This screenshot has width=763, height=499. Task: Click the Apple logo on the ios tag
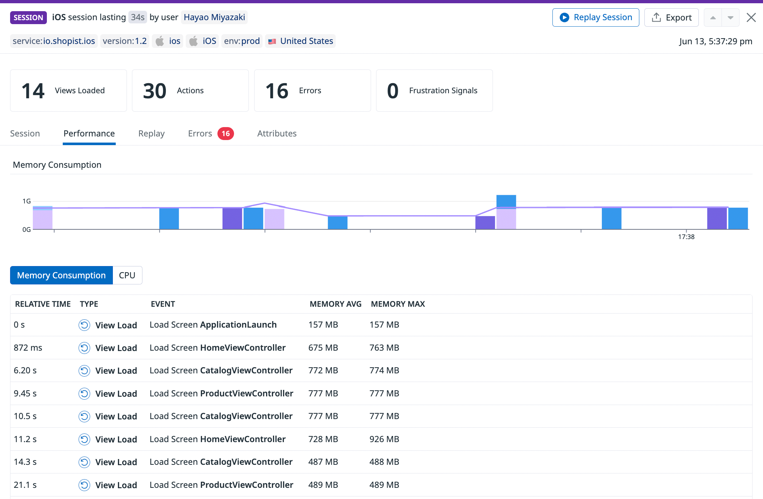pyautogui.click(x=159, y=41)
